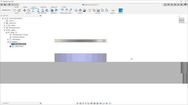Screen dimensions: 188x105
Task: Open the Setup dropdown menu
Action: (x=17, y=13)
